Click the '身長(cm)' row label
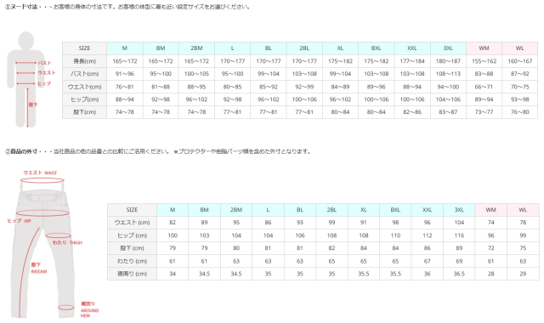 tap(84, 61)
